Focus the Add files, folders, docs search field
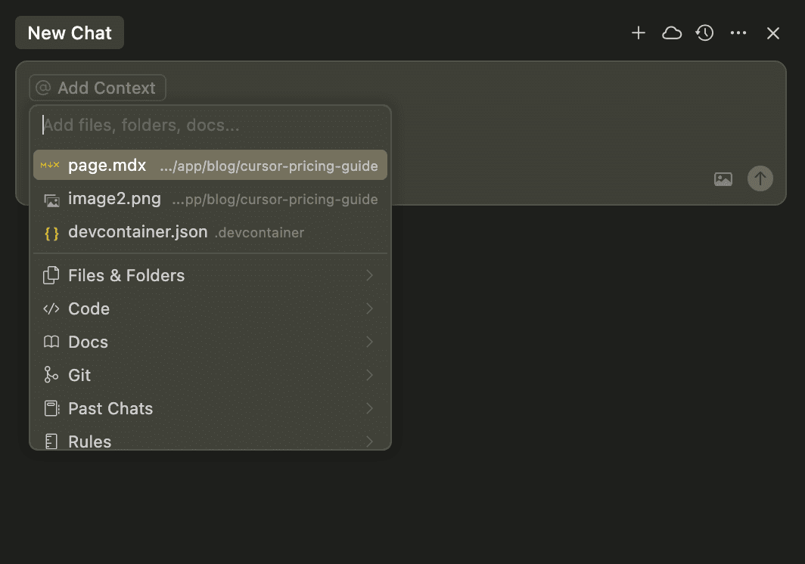Image resolution: width=805 pixels, height=564 pixels. click(212, 126)
